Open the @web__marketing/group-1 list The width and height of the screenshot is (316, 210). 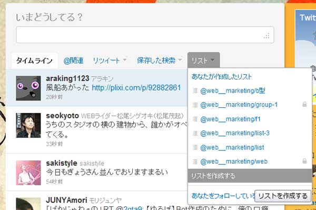(x=239, y=105)
